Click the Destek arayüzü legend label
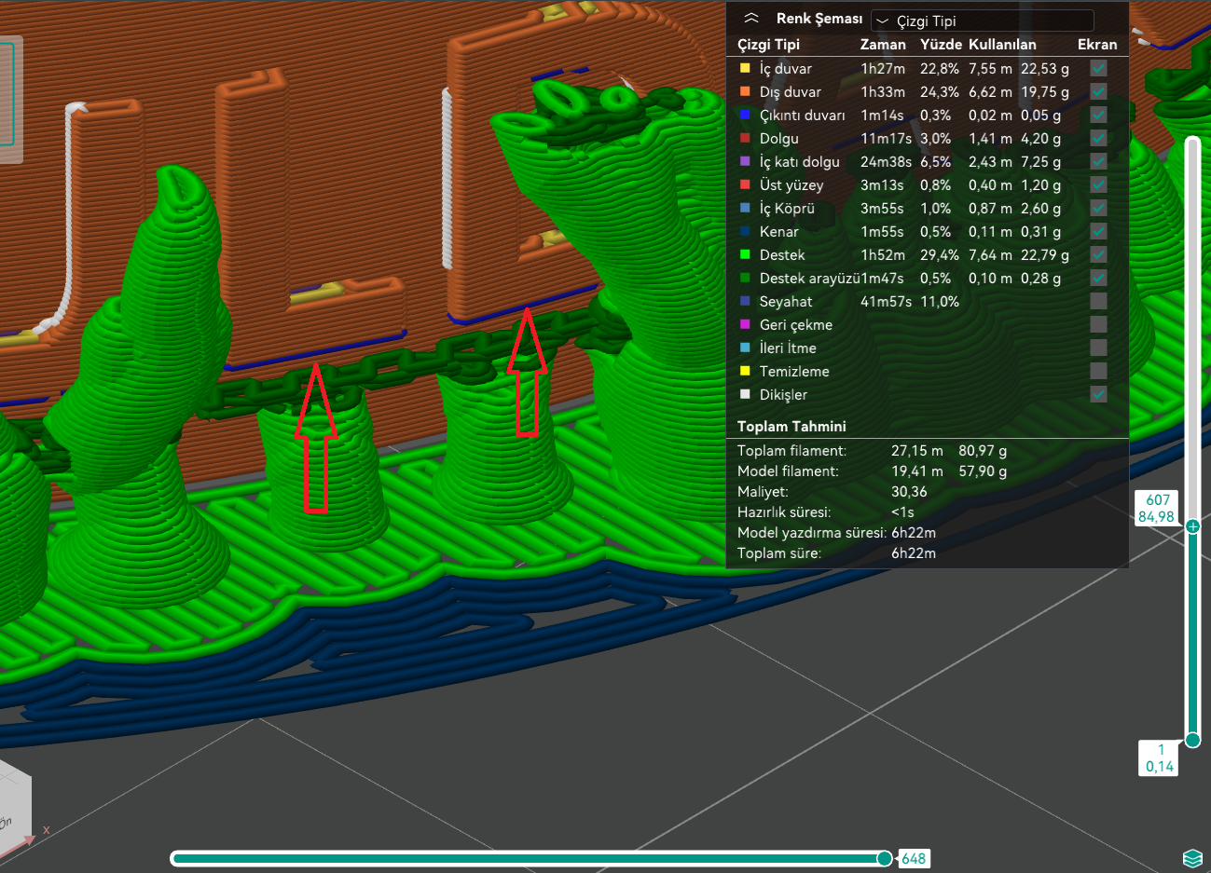Image resolution: width=1211 pixels, height=873 pixels. (x=808, y=278)
